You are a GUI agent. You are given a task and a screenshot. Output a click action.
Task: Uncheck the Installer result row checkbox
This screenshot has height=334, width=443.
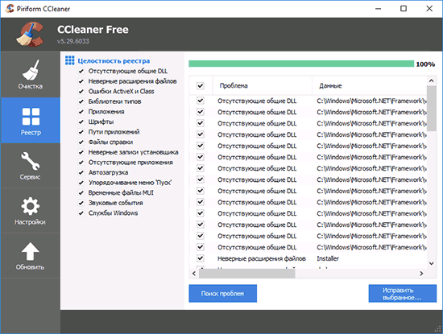(x=201, y=258)
